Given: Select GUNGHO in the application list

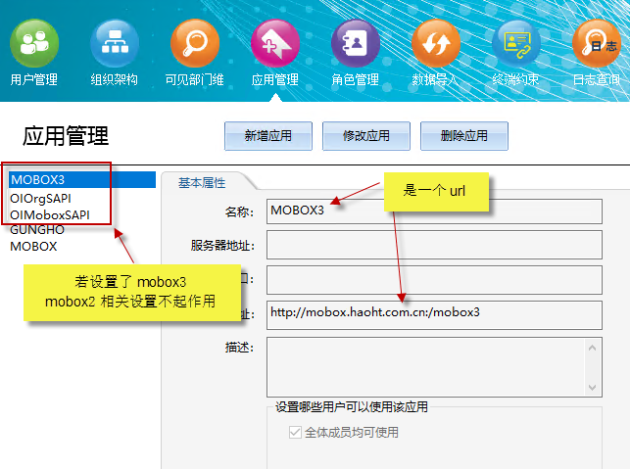Looking at the screenshot, I should click(37, 230).
